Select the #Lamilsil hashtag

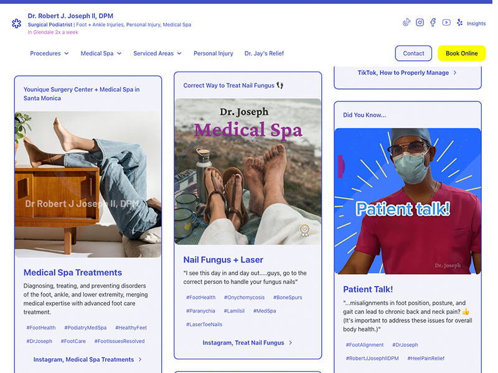pos(234,311)
